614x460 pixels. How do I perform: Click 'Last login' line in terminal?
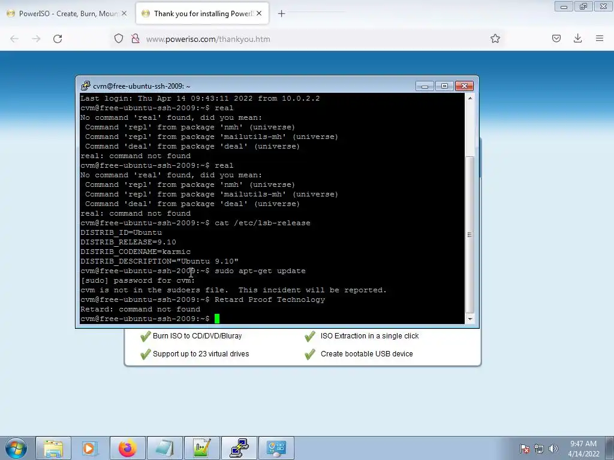200,98
